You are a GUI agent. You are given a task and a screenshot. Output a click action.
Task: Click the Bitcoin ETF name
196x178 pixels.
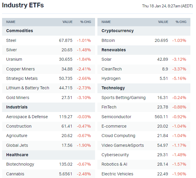[x=108, y=40]
